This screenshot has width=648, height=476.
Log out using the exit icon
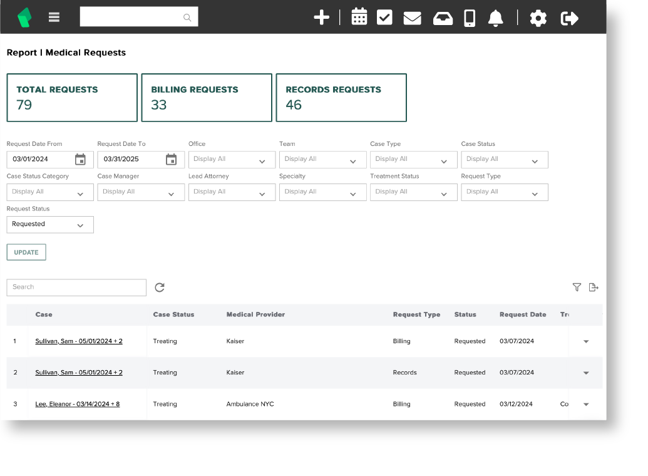tap(569, 18)
